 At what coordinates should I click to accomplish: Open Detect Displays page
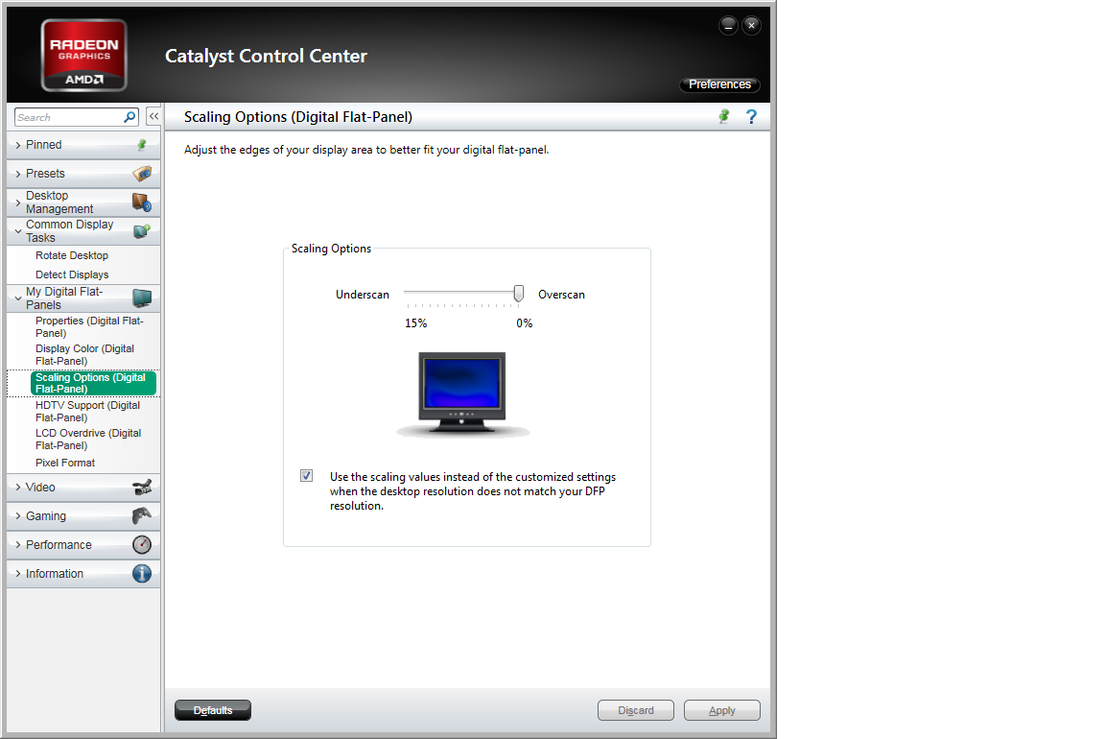tap(72, 274)
